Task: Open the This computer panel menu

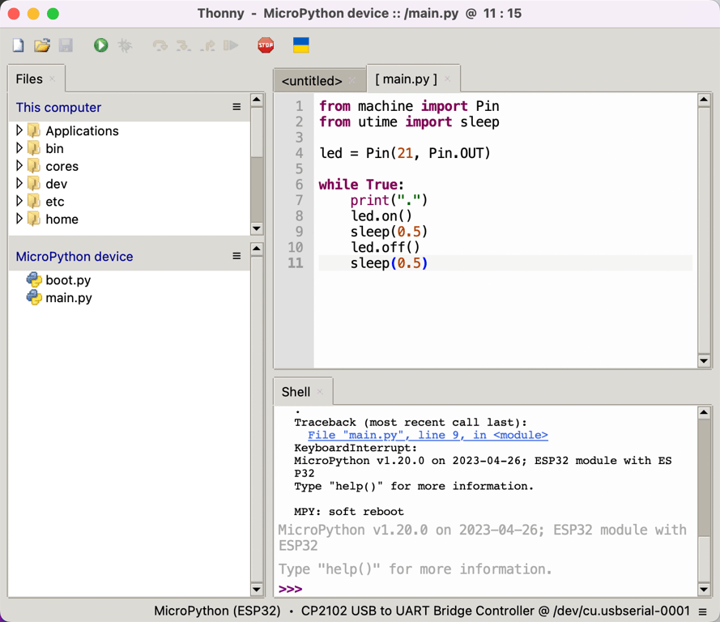Action: tap(236, 107)
